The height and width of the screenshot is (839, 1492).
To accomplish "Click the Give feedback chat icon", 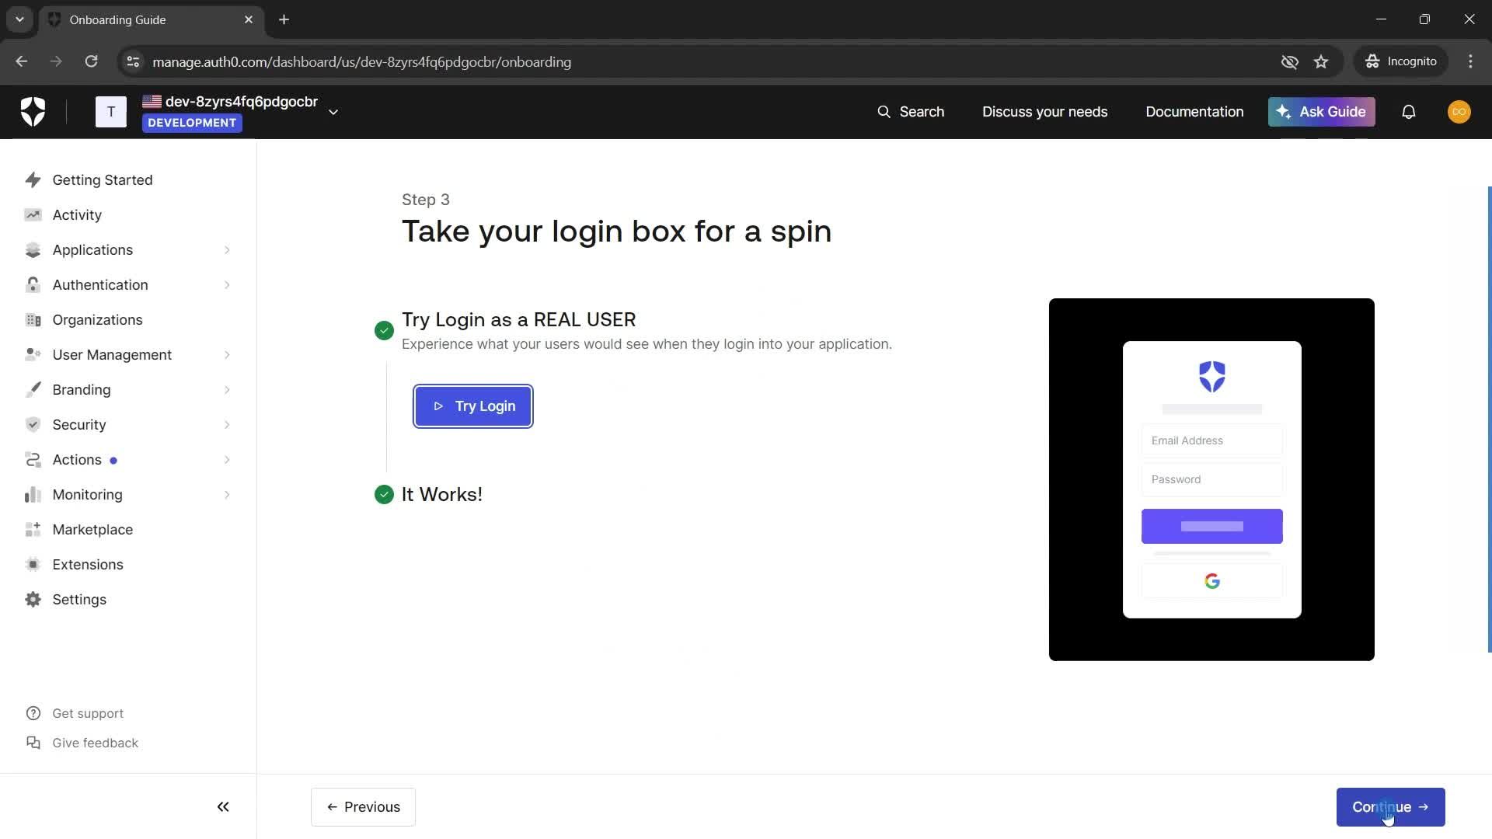I will [x=33, y=743].
